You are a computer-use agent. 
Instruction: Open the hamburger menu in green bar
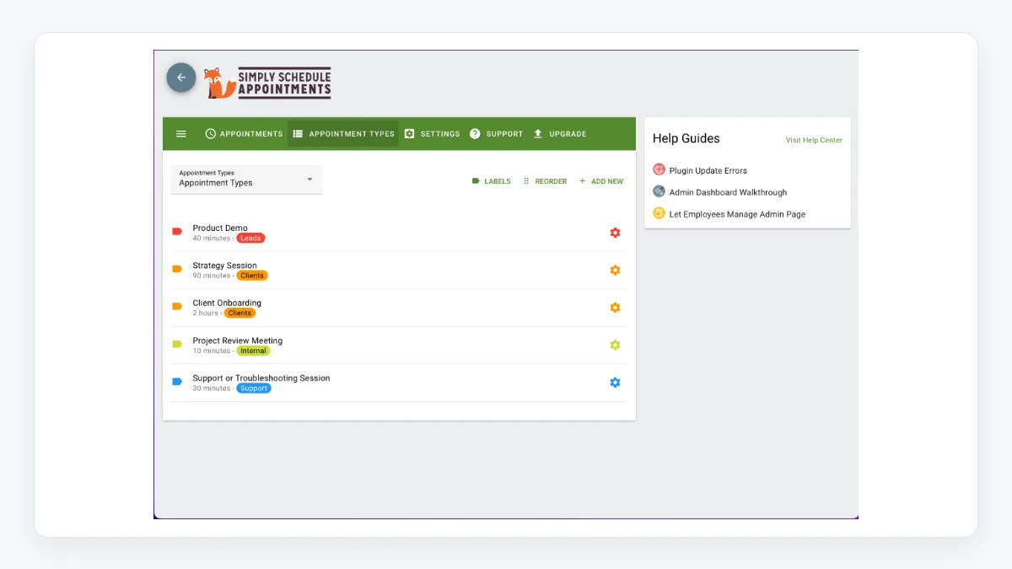181,134
